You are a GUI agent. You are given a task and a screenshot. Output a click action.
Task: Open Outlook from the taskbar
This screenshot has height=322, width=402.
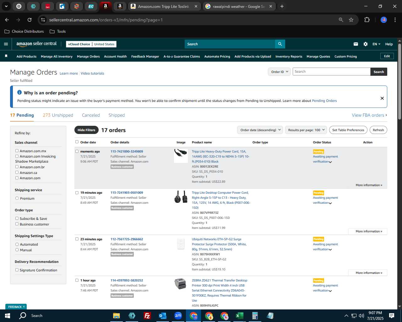tap(162, 316)
